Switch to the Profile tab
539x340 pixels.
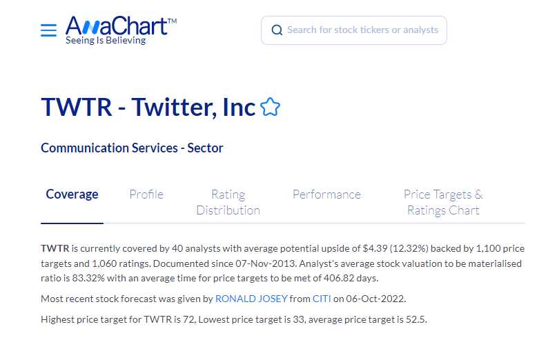click(146, 194)
